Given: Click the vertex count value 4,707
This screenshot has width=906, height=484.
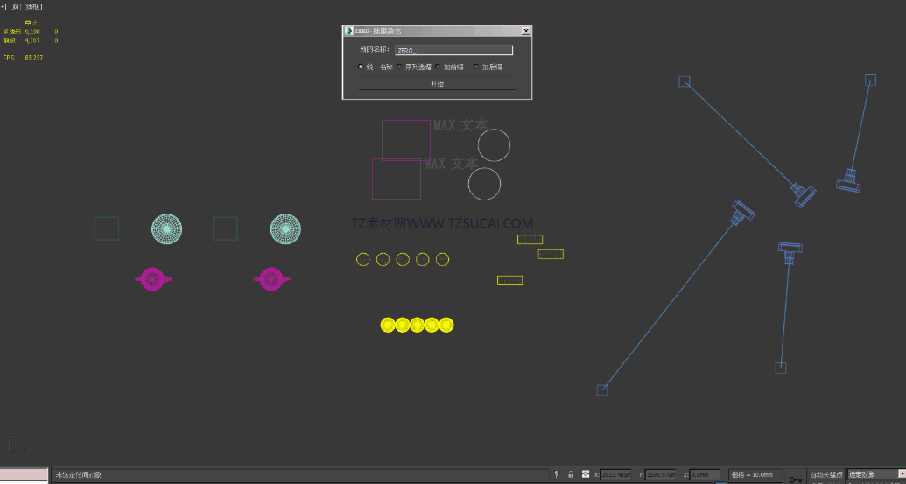Looking at the screenshot, I should coord(32,40).
